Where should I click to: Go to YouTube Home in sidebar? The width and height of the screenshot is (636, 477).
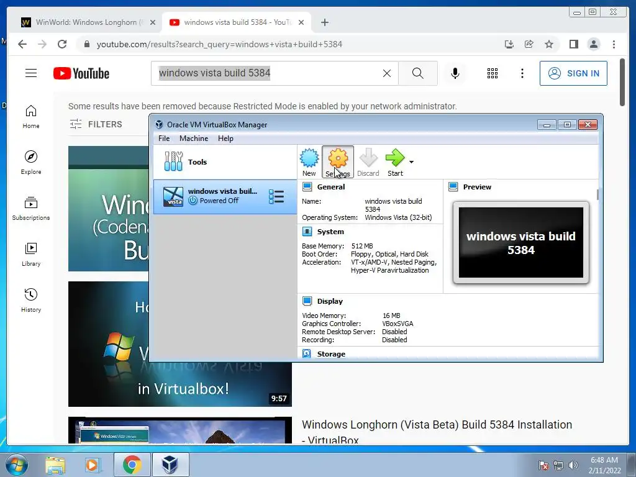[x=31, y=117]
